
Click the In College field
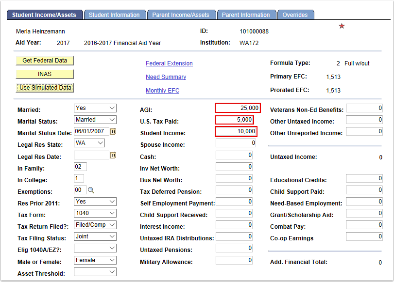point(79,178)
